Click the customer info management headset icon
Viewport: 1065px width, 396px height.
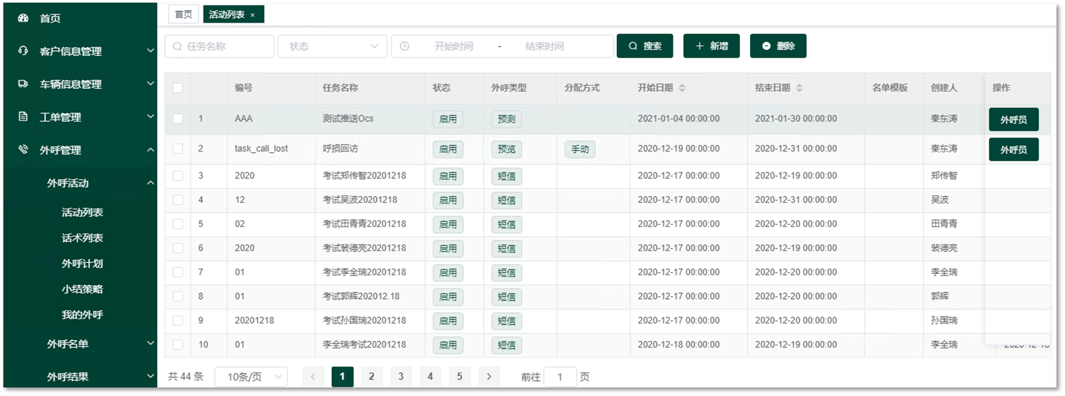pyautogui.click(x=23, y=50)
